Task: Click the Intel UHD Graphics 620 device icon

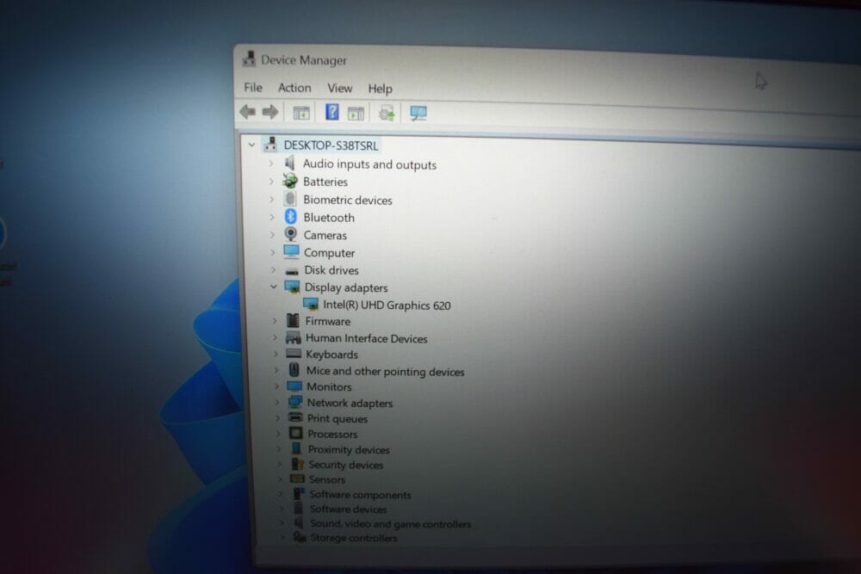Action: [311, 304]
